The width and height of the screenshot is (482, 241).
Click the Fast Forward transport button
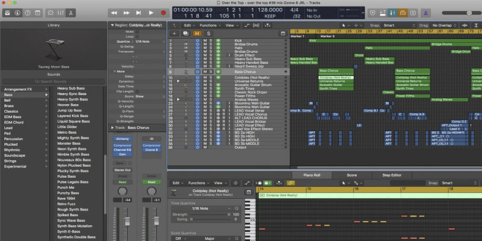(x=127, y=13)
